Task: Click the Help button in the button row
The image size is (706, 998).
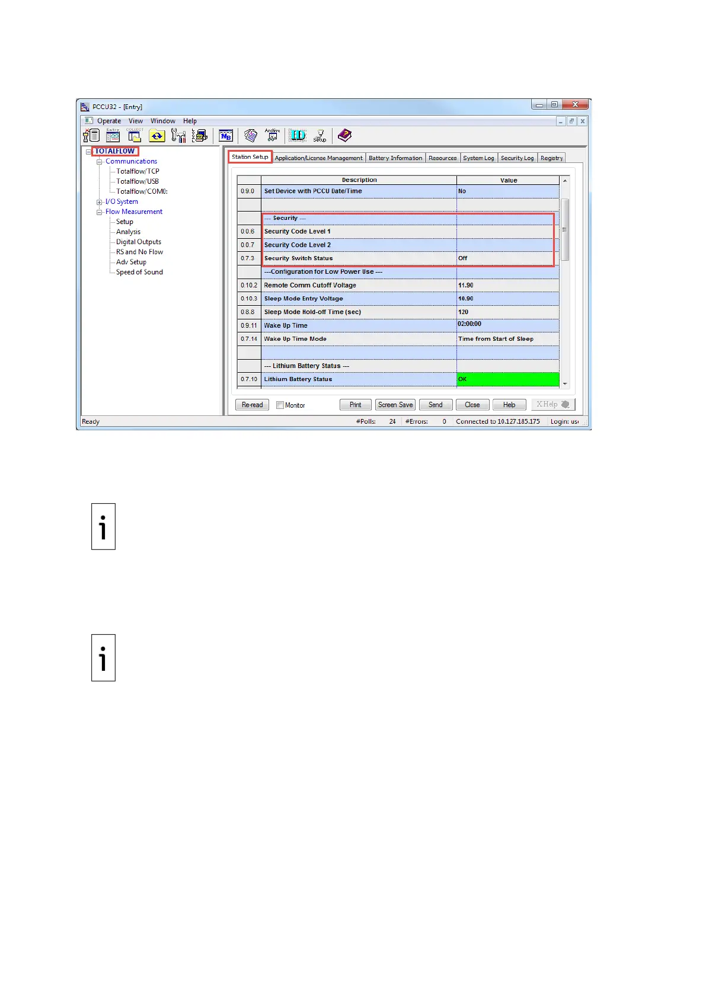Action: 509,405
